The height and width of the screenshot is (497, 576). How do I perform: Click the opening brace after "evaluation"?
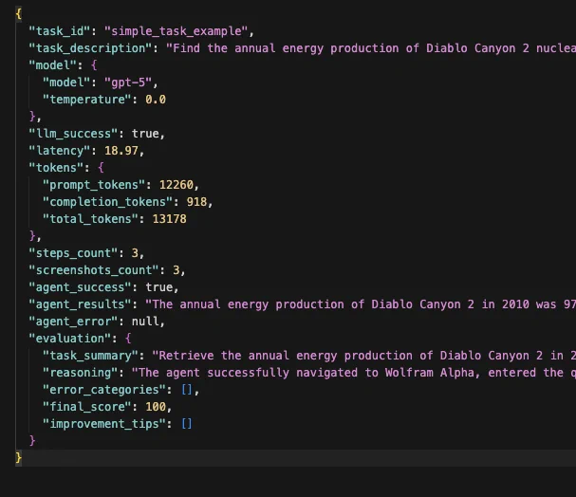[x=128, y=339]
